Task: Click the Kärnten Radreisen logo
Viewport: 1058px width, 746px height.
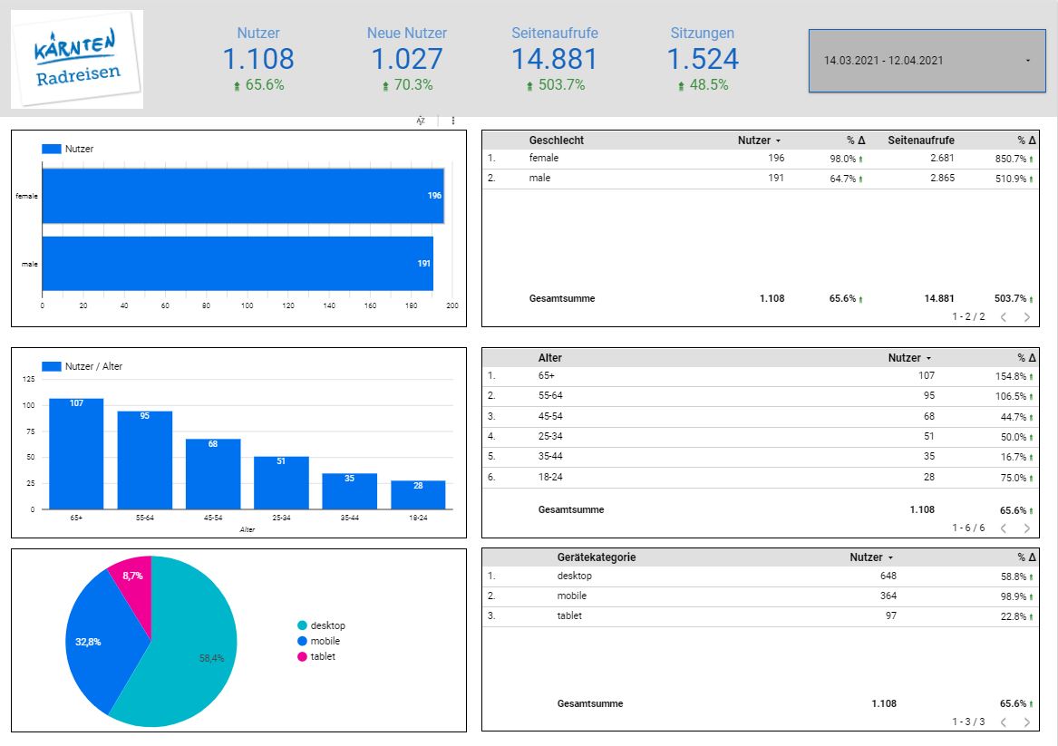Action: coord(77,60)
